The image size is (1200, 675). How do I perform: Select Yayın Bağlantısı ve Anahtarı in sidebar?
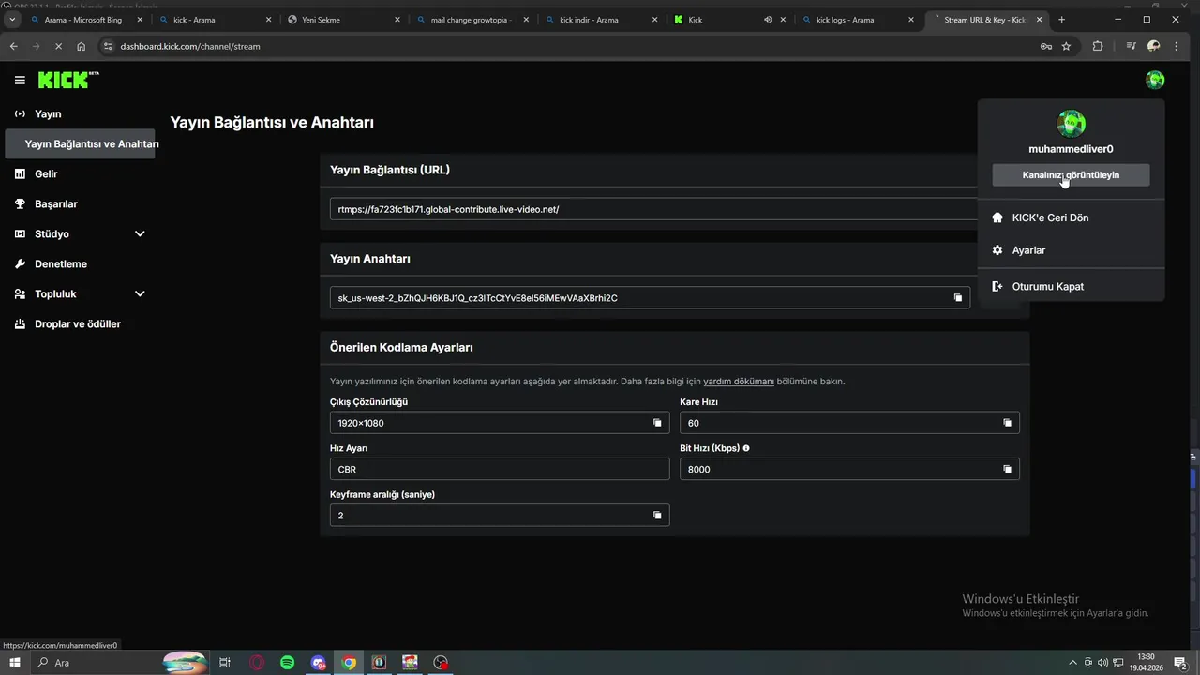pyautogui.click(x=81, y=143)
